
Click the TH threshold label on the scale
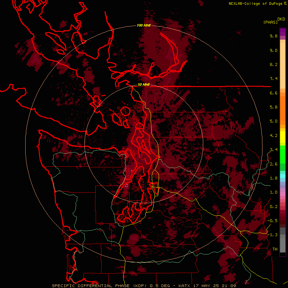pyautogui.click(x=275, y=249)
